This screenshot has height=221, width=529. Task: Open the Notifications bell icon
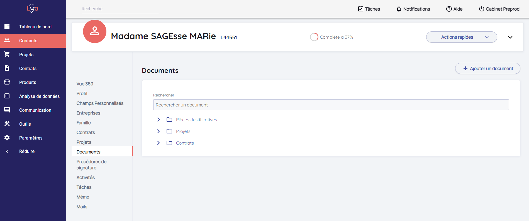point(399,9)
